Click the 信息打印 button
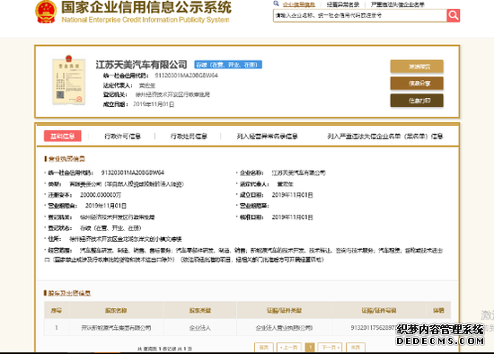Viewport: 494px width, 354px height. [417, 101]
